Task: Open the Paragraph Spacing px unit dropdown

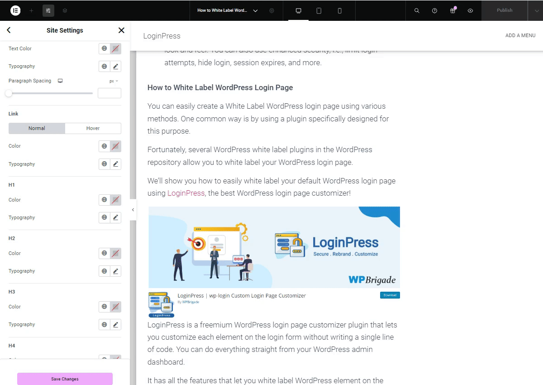Action: [x=114, y=81]
